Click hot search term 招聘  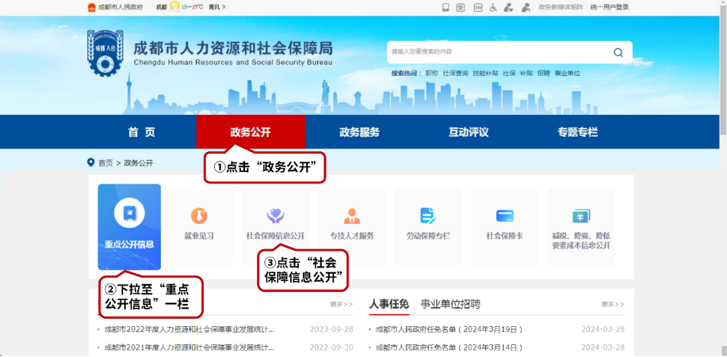[x=543, y=73]
